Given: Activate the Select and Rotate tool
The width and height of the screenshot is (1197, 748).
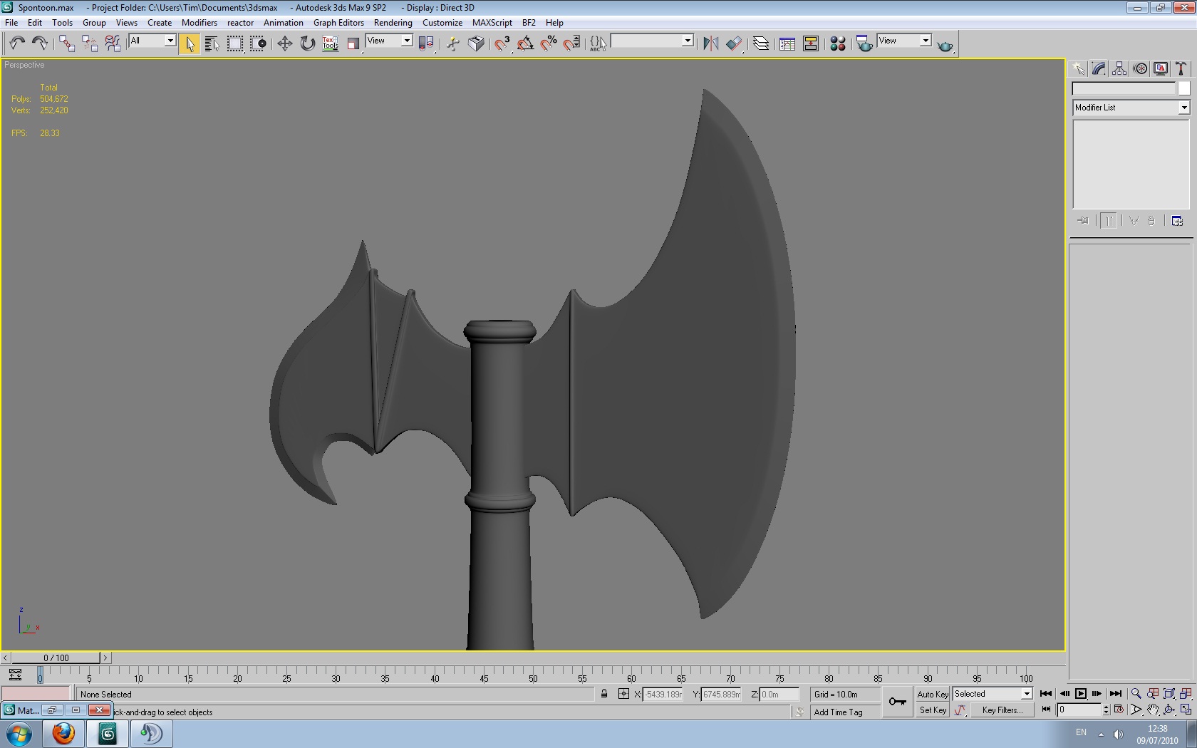Looking at the screenshot, I should [x=307, y=44].
